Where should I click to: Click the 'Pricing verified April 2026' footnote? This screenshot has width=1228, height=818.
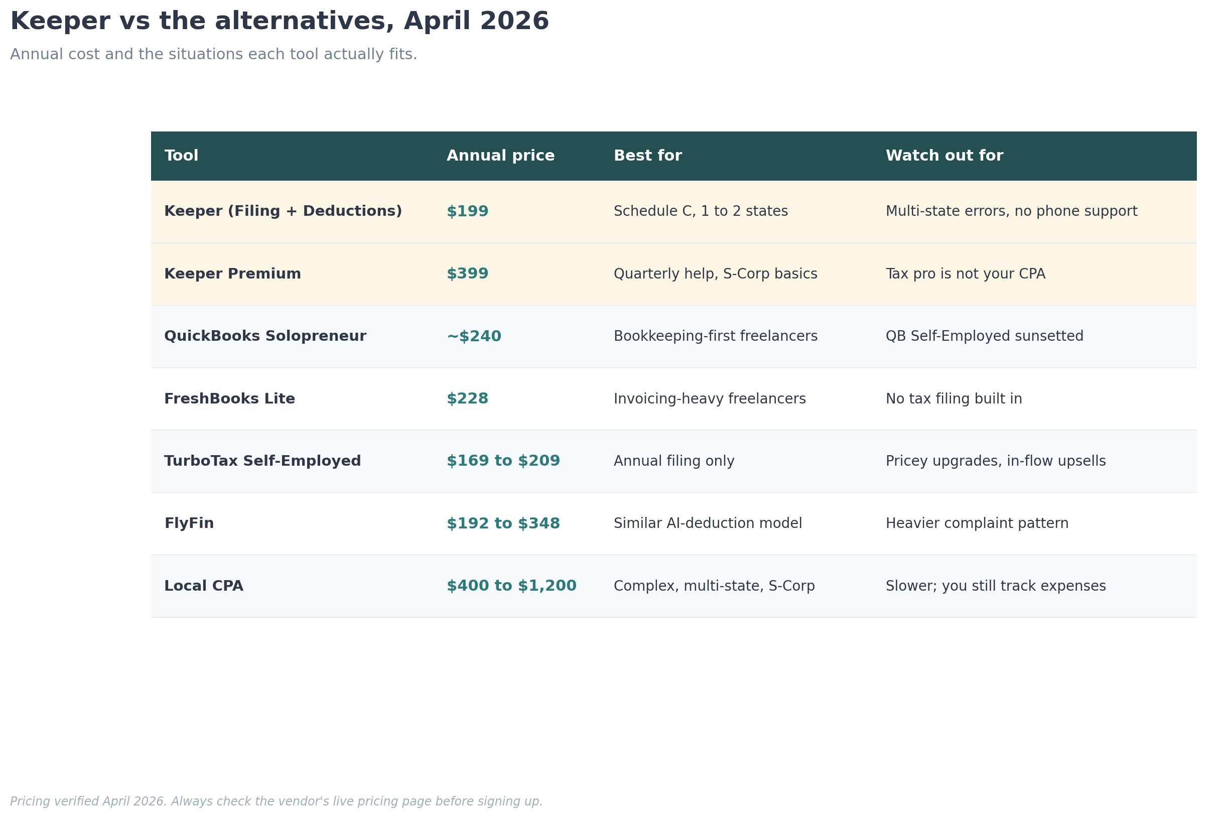(x=277, y=801)
